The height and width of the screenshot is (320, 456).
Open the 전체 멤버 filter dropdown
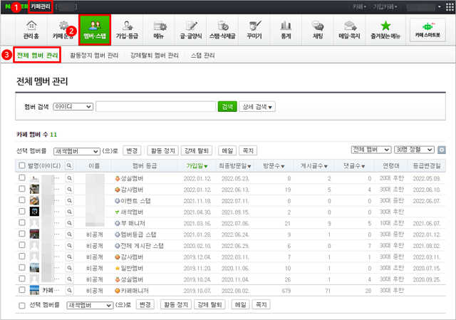coord(371,150)
